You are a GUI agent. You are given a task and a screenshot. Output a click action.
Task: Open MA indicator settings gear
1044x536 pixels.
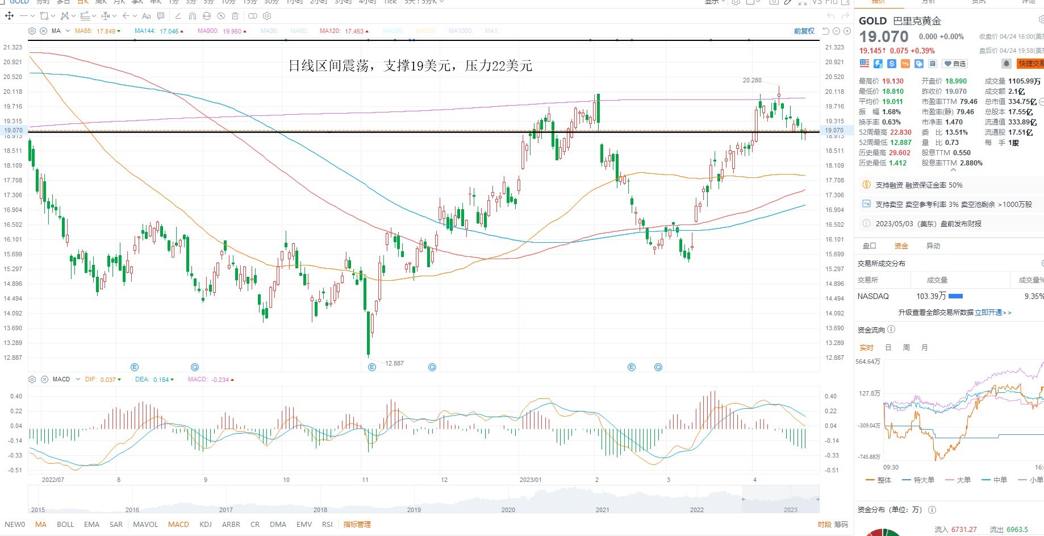(32, 31)
